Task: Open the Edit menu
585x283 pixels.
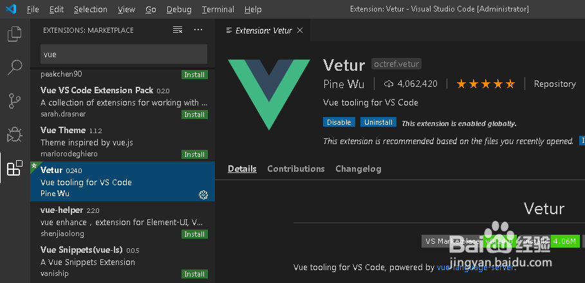Action: [x=57, y=9]
